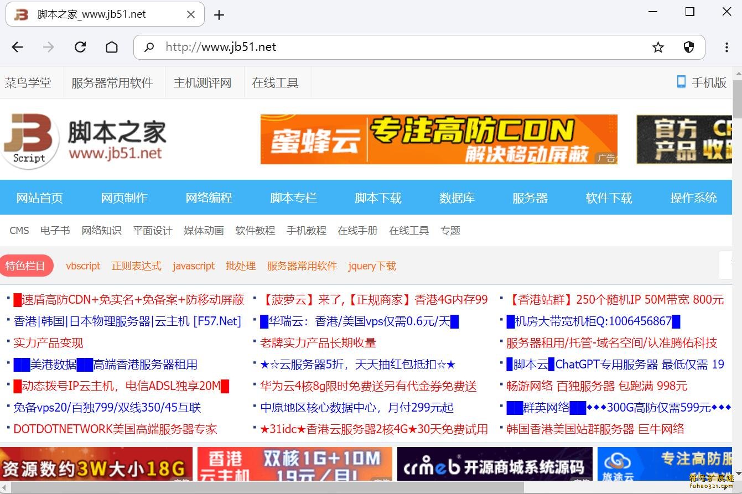The height and width of the screenshot is (494, 742).
Task: Open 脚本下载 nav section
Action: [x=378, y=197]
